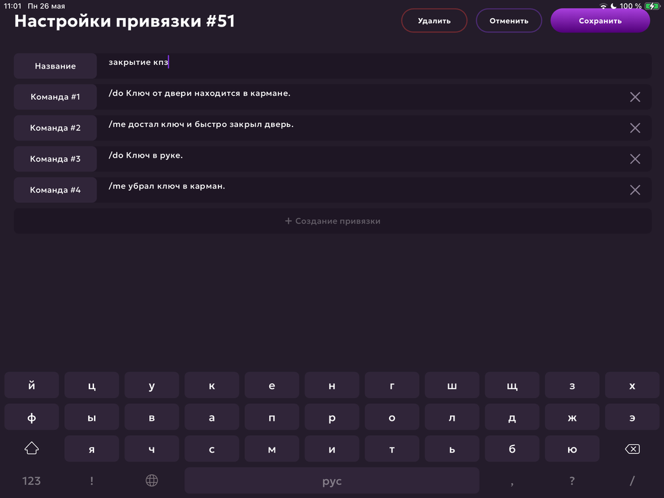Tap the question mark key
The image size is (664, 498).
(x=572, y=480)
